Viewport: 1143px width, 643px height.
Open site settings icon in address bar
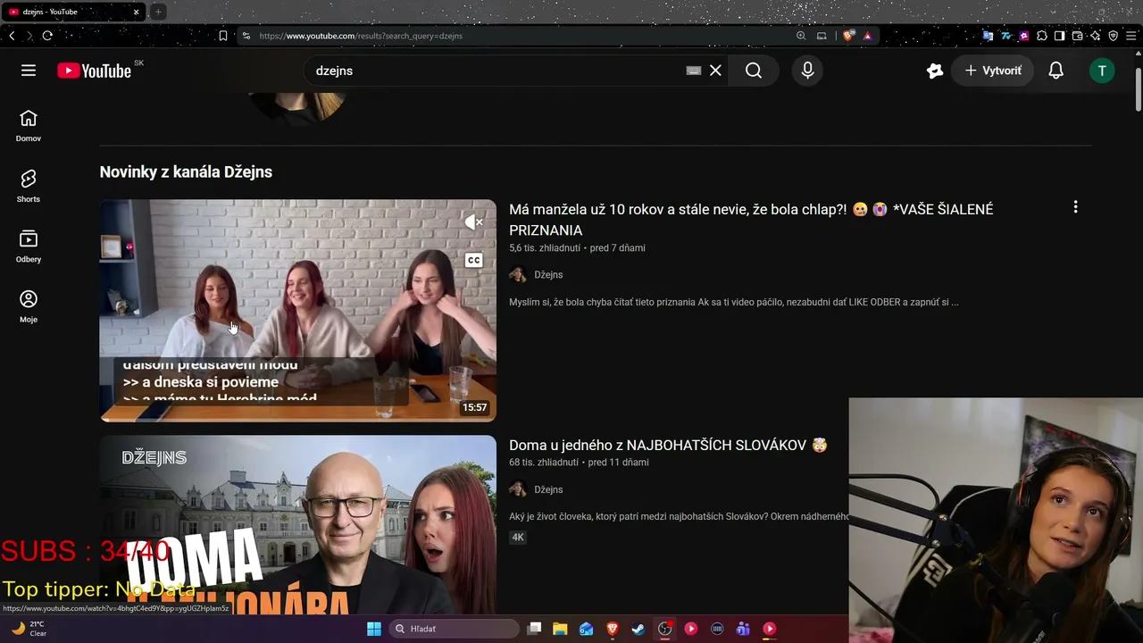click(246, 36)
